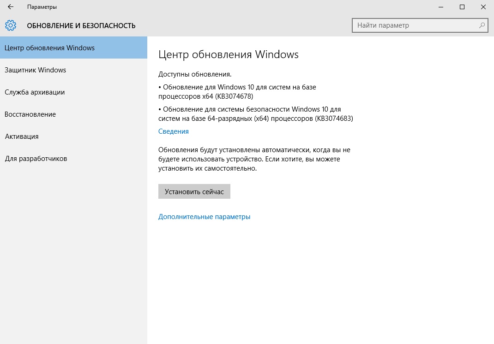Click the automatic installation notice paragraph

[x=254, y=159]
